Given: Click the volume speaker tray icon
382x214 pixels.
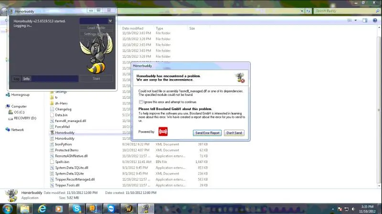Looking at the screenshot, I should point(353,209).
